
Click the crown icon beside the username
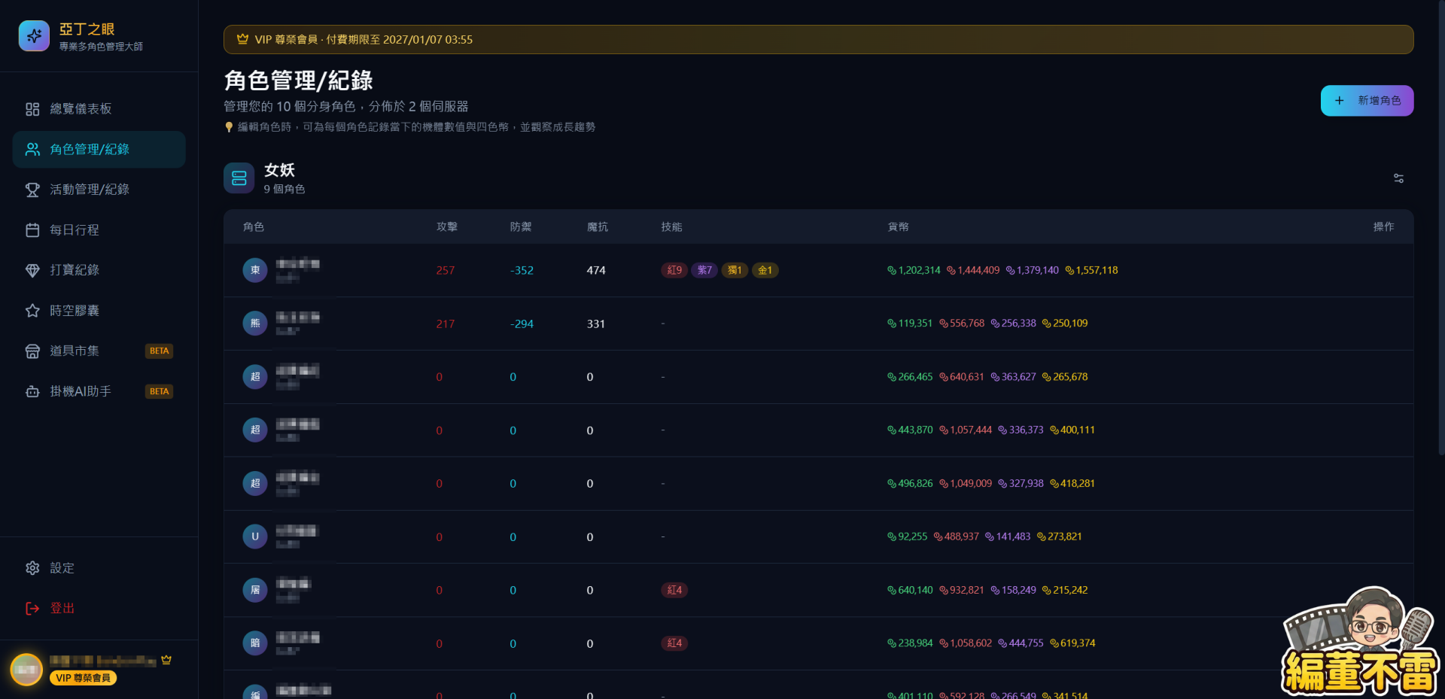tap(166, 660)
